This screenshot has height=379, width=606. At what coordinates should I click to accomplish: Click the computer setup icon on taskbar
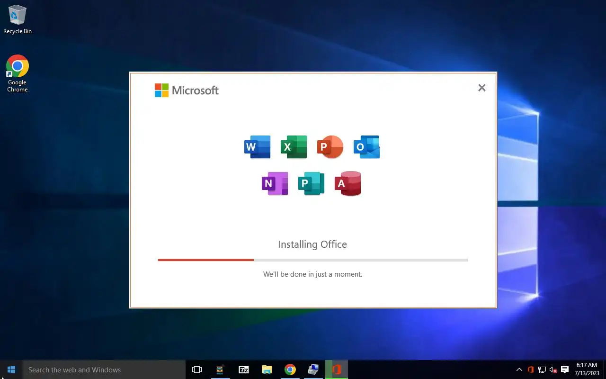tap(313, 370)
